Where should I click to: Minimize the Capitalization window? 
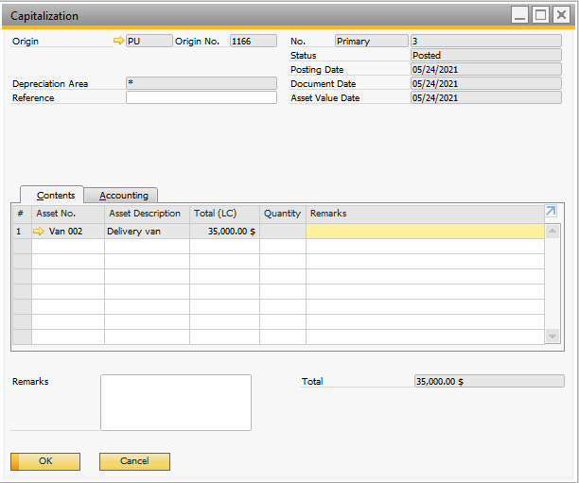coord(520,15)
